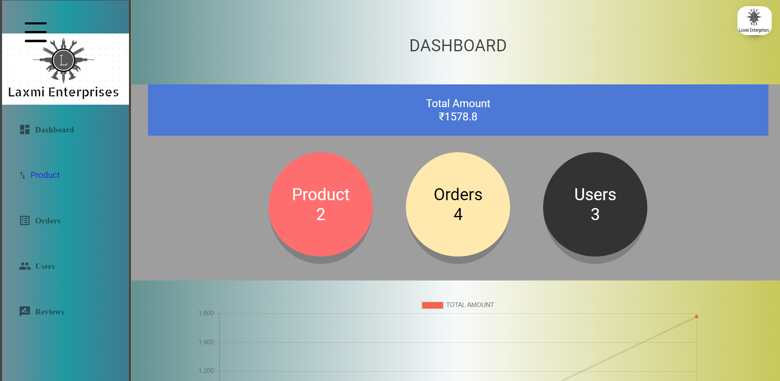Open the Users sidebar link
The width and height of the screenshot is (780, 381).
pyautogui.click(x=45, y=266)
